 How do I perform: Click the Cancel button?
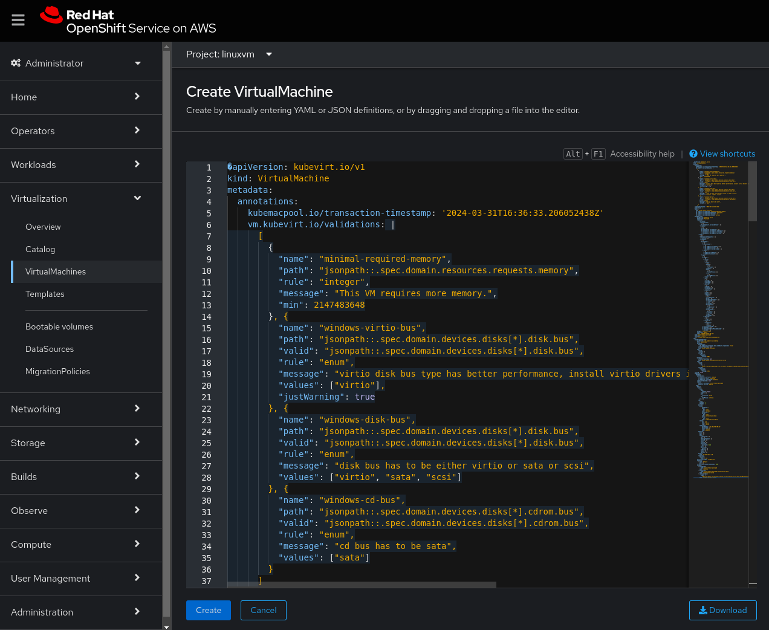(264, 610)
